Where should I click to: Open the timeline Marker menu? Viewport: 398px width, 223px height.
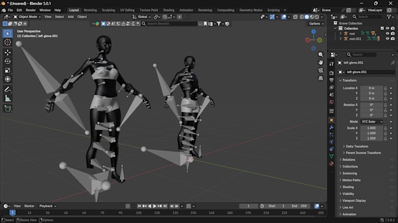point(29,206)
